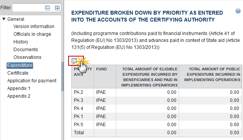Click the Priority Axis column header
The height and width of the screenshot is (140, 243).
click(x=82, y=77)
